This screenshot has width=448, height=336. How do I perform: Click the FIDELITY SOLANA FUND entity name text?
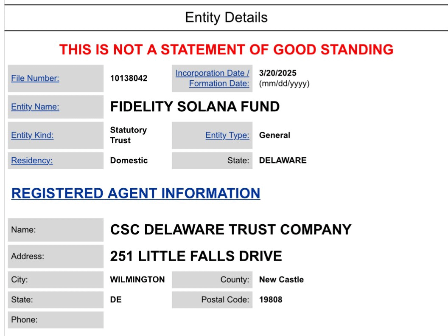(x=193, y=107)
